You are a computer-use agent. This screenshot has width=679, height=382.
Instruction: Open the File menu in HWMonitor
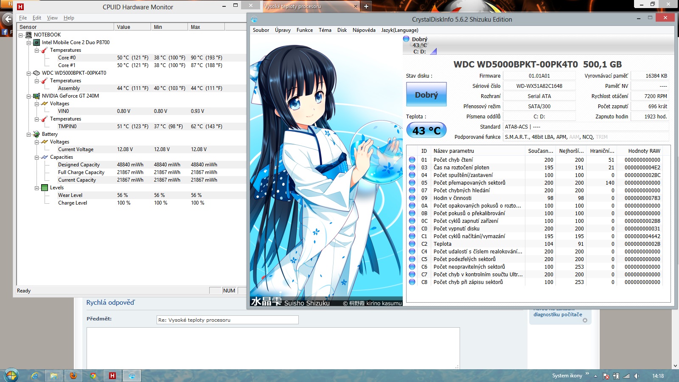tap(23, 18)
